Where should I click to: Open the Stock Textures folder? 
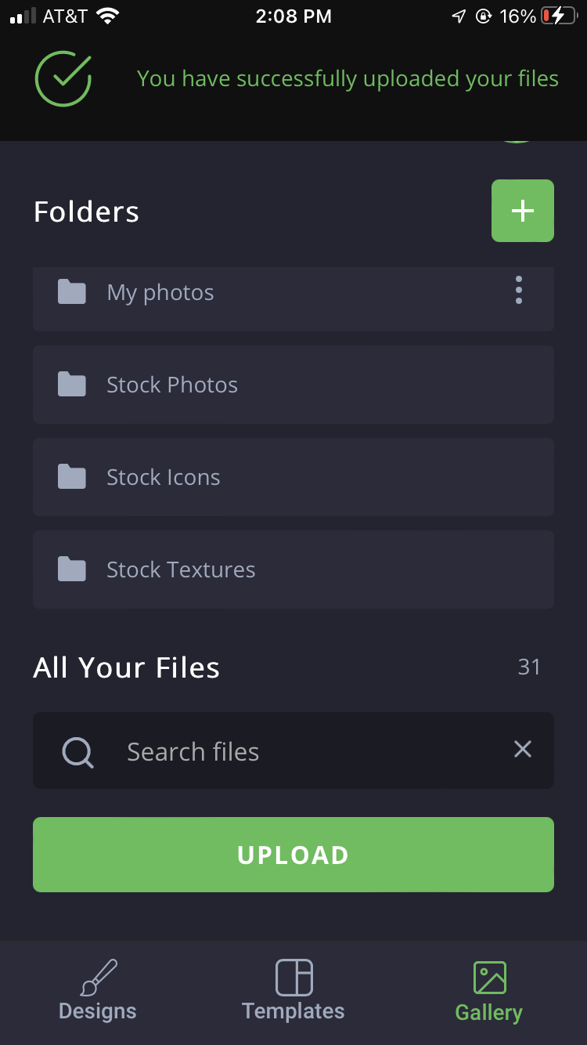[x=293, y=570]
